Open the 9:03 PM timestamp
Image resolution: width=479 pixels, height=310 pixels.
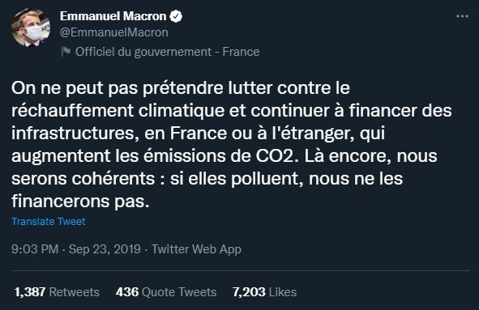point(35,249)
